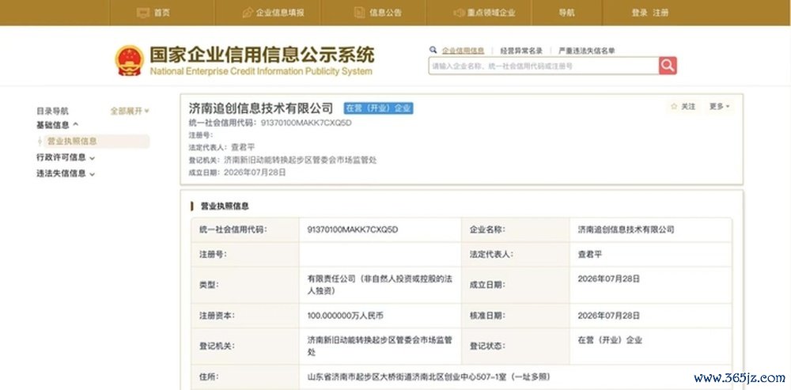Open the 信息公告 nav item
The width and height of the screenshot is (791, 390).
click(x=385, y=13)
